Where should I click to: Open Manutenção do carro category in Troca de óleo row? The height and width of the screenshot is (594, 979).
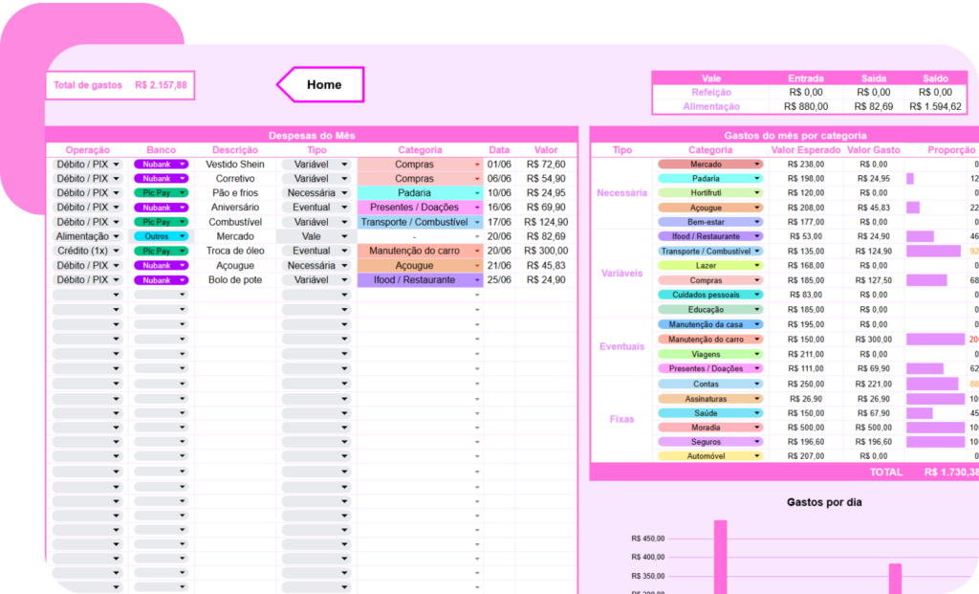(x=420, y=252)
